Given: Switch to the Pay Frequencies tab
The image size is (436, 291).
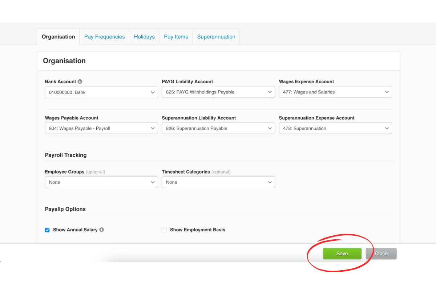Looking at the screenshot, I should pos(104,37).
